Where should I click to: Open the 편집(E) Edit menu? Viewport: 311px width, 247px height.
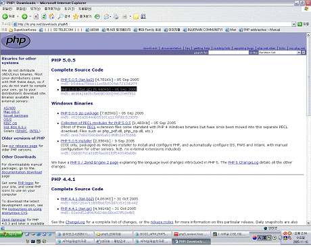(x=21, y=9)
